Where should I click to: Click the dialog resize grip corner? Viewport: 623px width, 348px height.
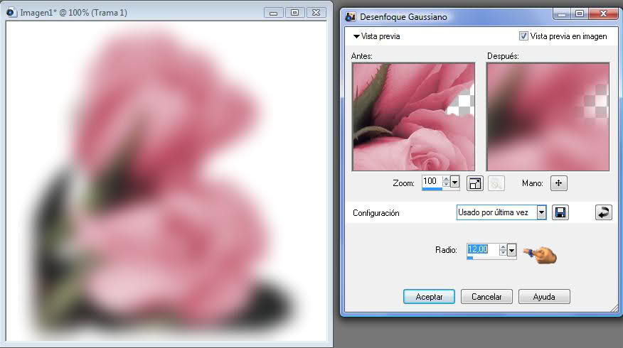point(614,308)
